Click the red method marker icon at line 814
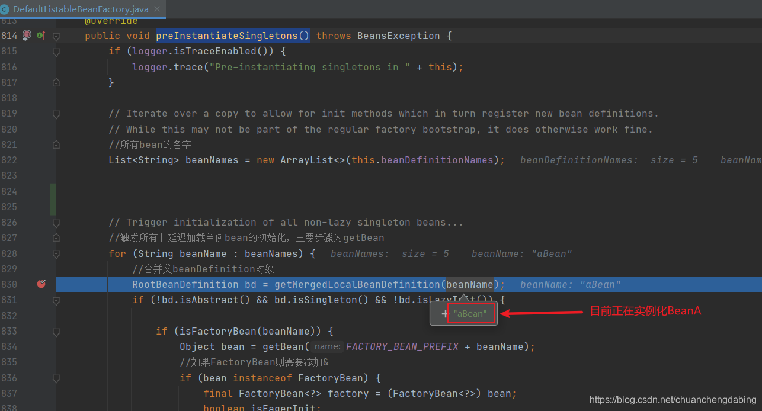The width and height of the screenshot is (762, 411). [27, 36]
